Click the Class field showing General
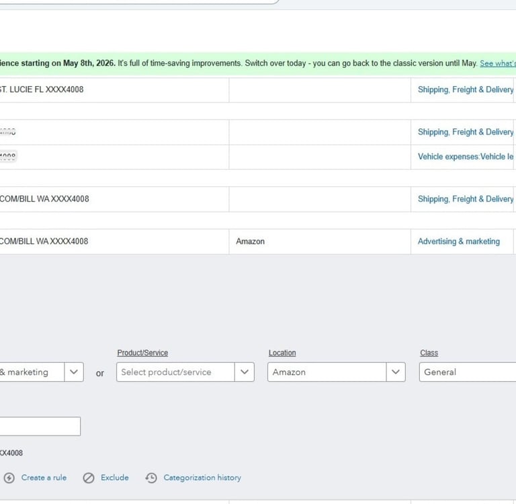Screen dimensions: 516x504 [x=468, y=372]
